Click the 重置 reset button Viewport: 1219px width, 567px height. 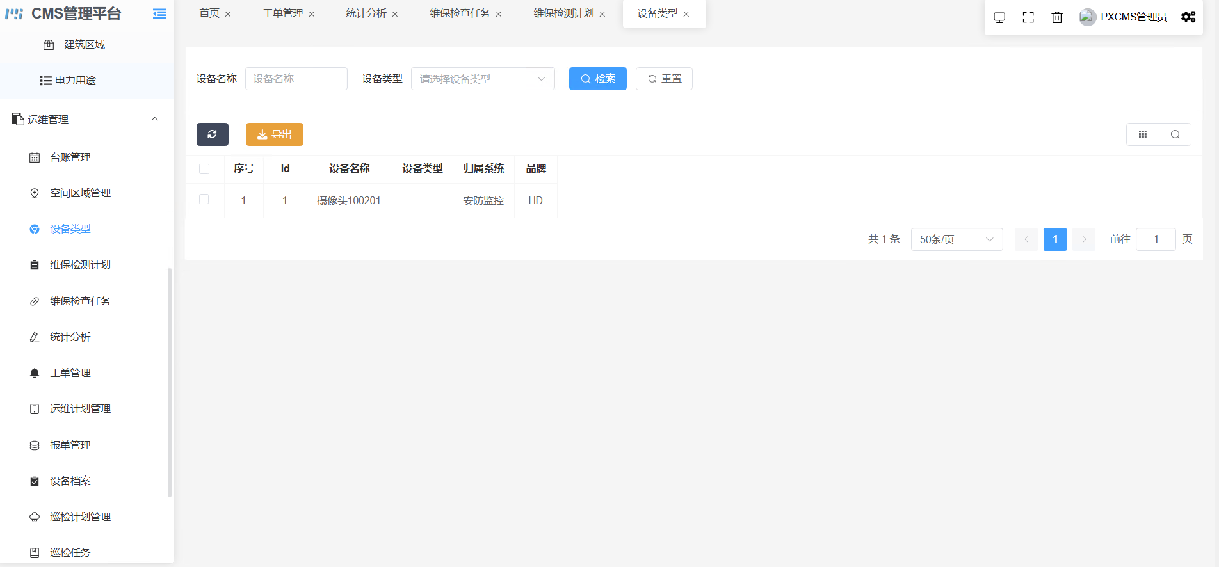(664, 79)
